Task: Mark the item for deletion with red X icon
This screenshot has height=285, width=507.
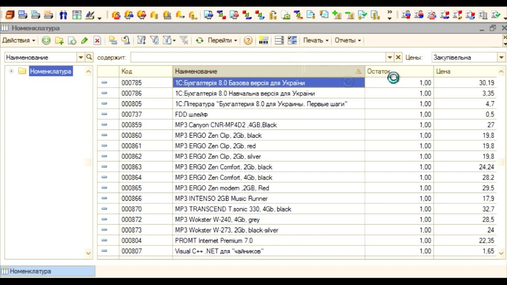Action: point(97,40)
